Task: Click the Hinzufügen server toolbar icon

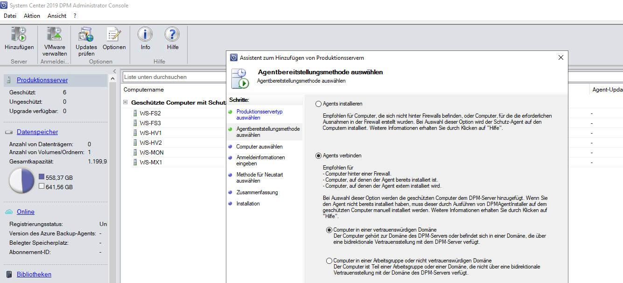Action: coord(19,35)
